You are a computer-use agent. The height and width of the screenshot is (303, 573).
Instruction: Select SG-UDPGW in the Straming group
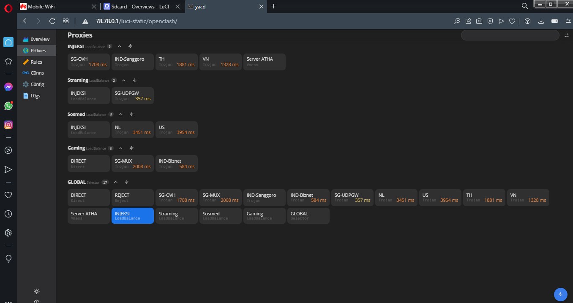tap(133, 96)
